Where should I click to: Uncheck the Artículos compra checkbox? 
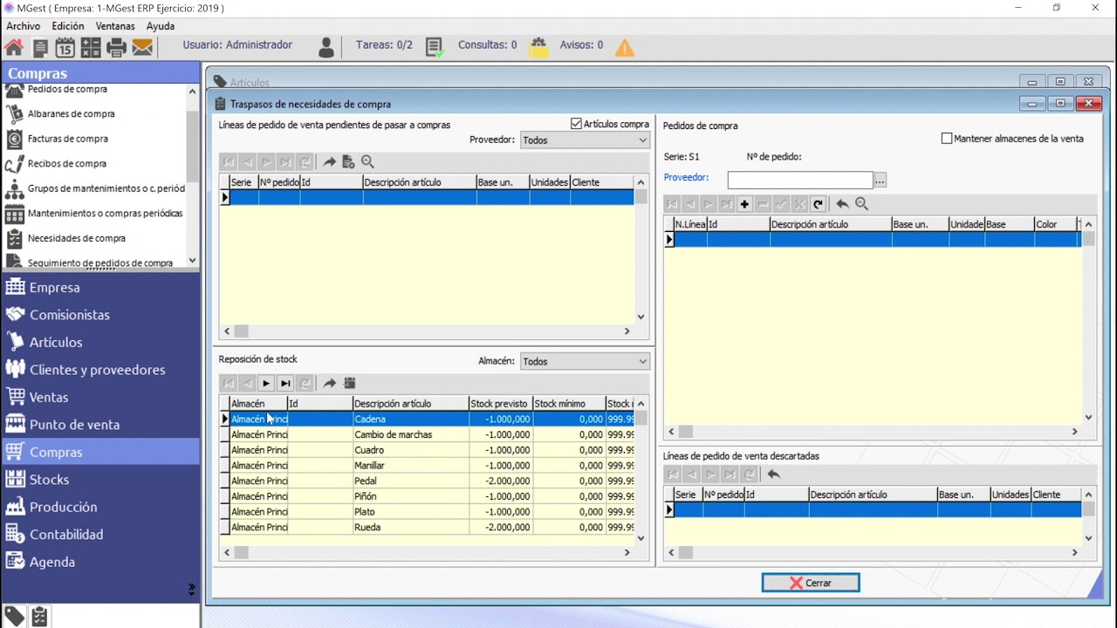point(576,124)
